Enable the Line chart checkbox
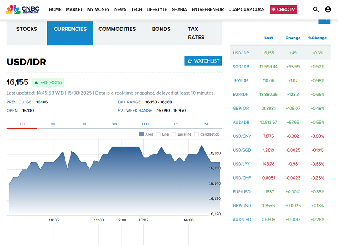 (158, 134)
